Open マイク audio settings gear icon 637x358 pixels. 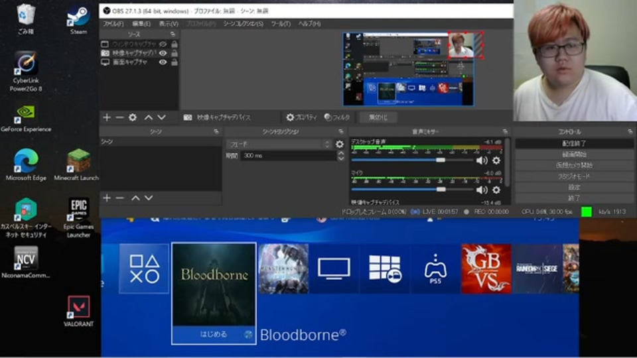coord(496,190)
